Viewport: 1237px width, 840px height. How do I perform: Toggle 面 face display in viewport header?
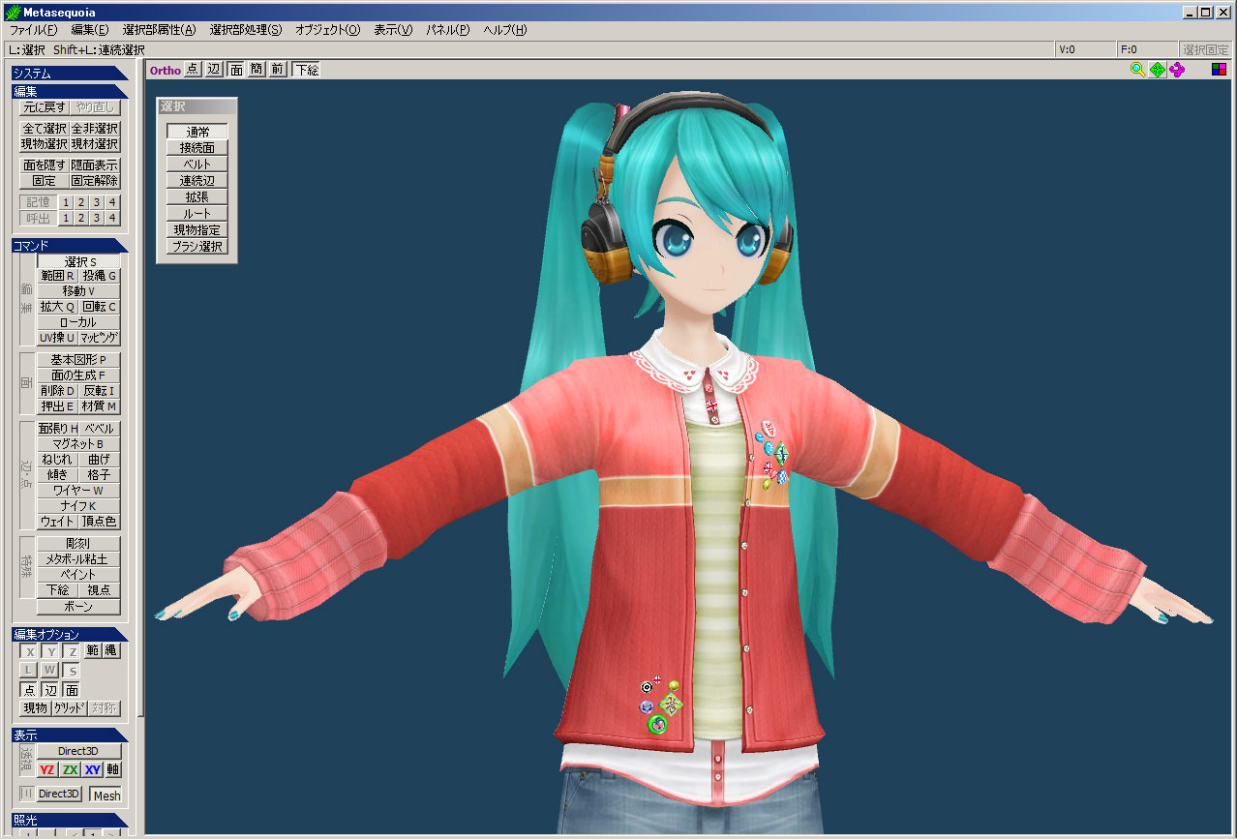(235, 69)
